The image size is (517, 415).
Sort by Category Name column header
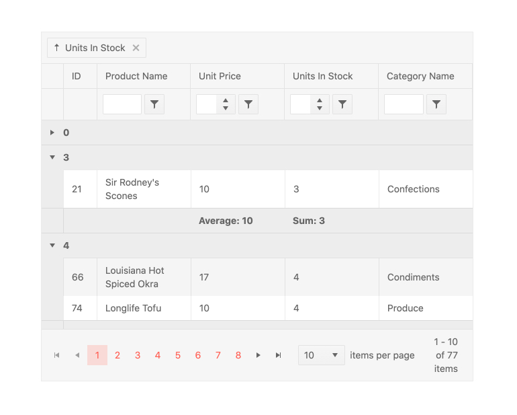click(x=420, y=76)
